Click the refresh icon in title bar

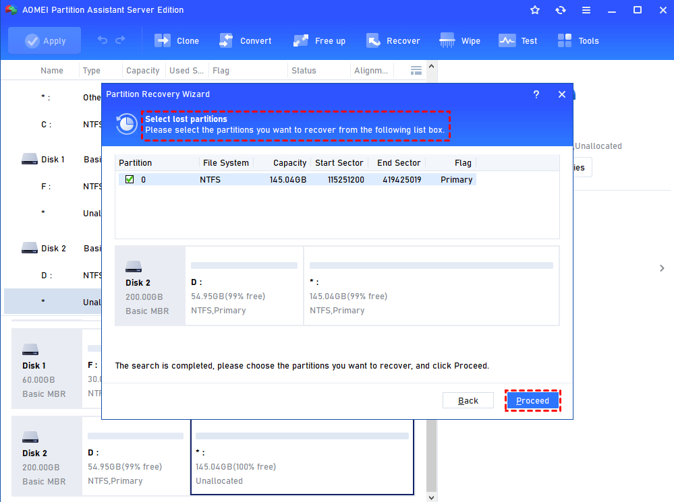561,10
